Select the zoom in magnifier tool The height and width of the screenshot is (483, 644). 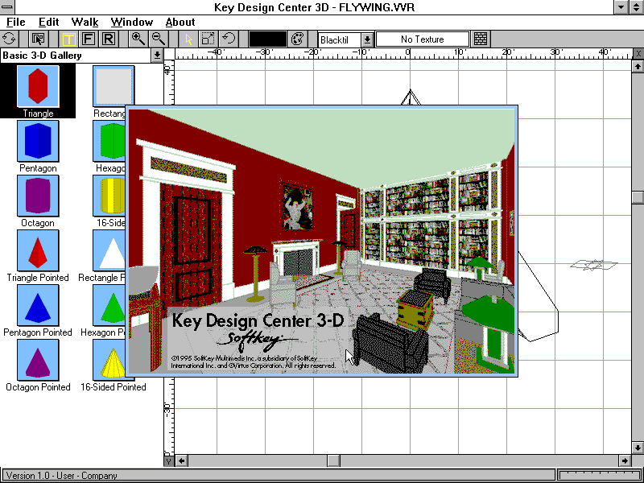pyautogui.click(x=138, y=39)
